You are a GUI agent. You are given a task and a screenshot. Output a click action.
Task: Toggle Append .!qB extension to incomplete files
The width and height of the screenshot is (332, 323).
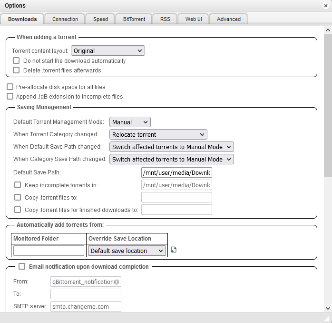[10, 96]
